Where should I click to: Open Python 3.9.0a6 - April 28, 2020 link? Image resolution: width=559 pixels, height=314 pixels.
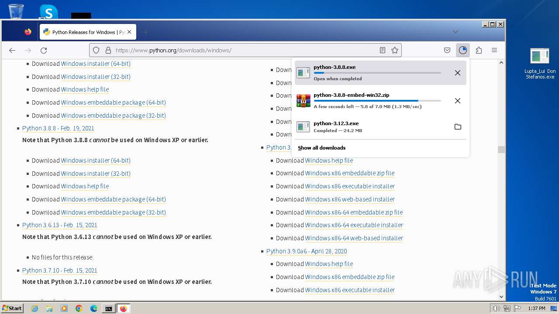point(307,251)
